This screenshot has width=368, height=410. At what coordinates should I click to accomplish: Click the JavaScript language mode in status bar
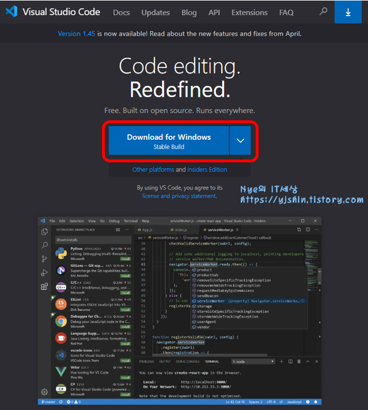tap(294, 402)
